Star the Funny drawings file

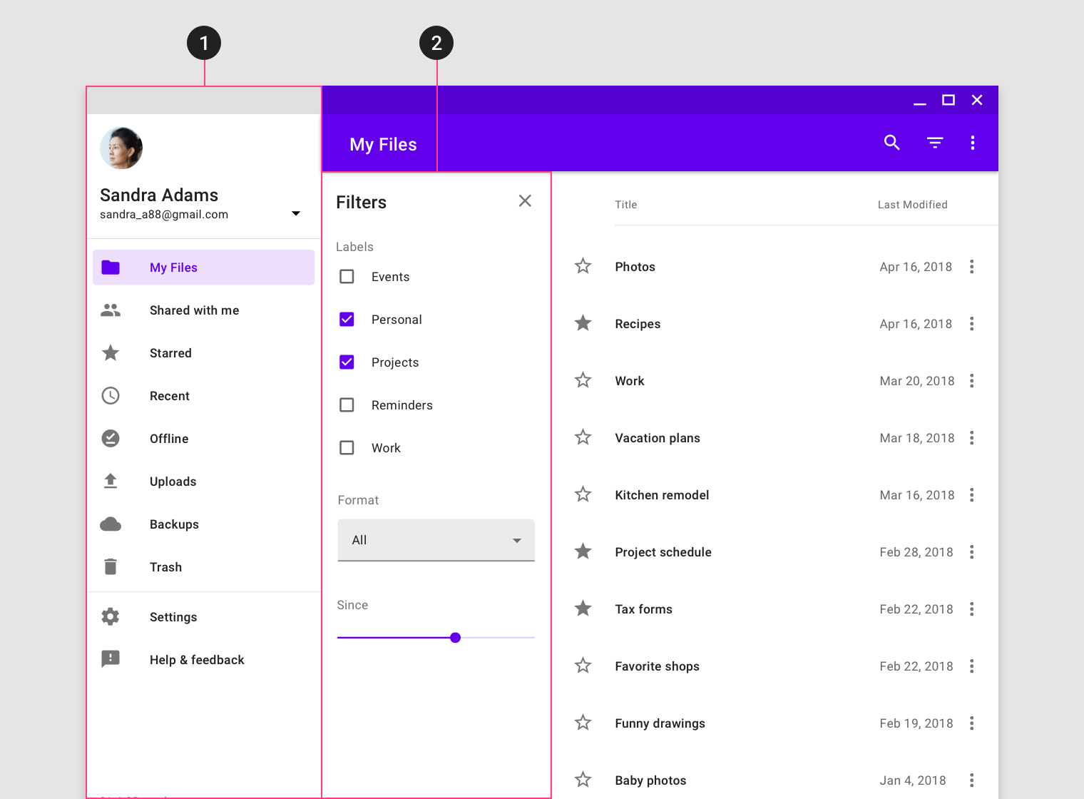[x=583, y=723]
